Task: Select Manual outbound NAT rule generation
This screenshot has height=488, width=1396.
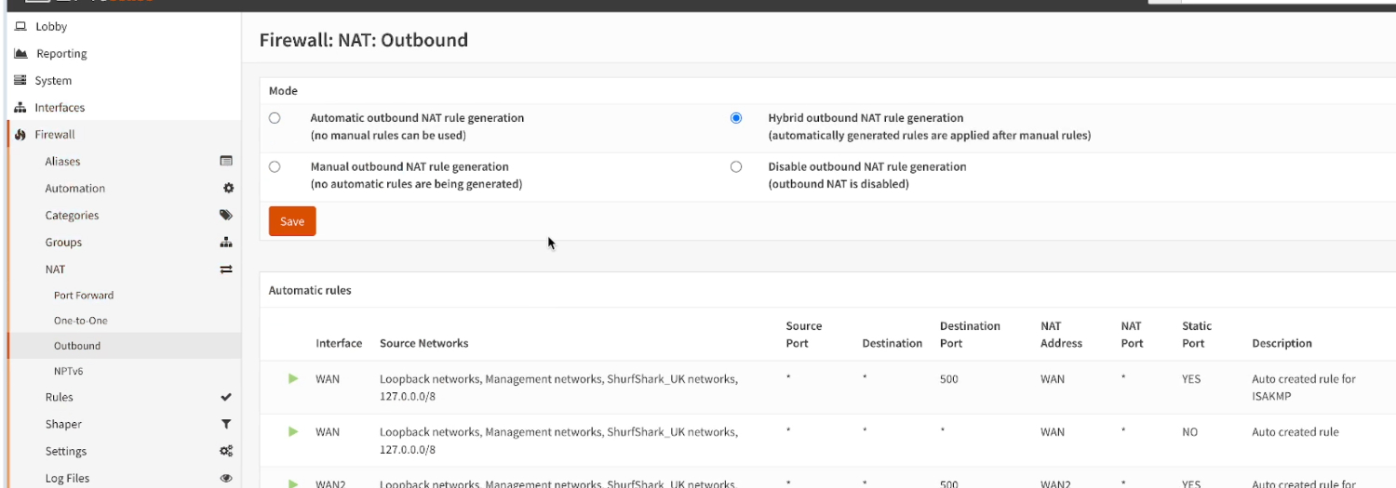Action: 275,167
